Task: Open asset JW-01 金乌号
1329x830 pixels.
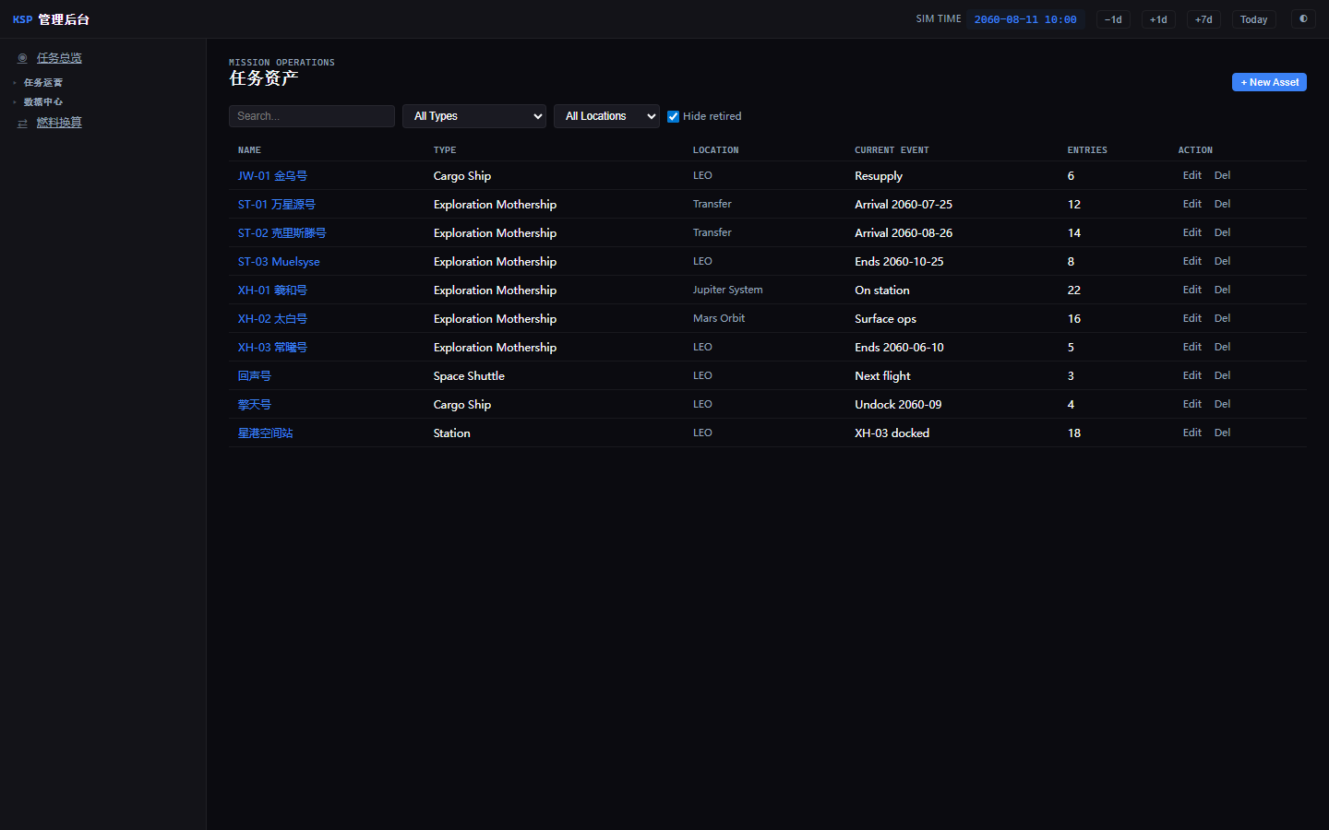Action: click(x=272, y=176)
